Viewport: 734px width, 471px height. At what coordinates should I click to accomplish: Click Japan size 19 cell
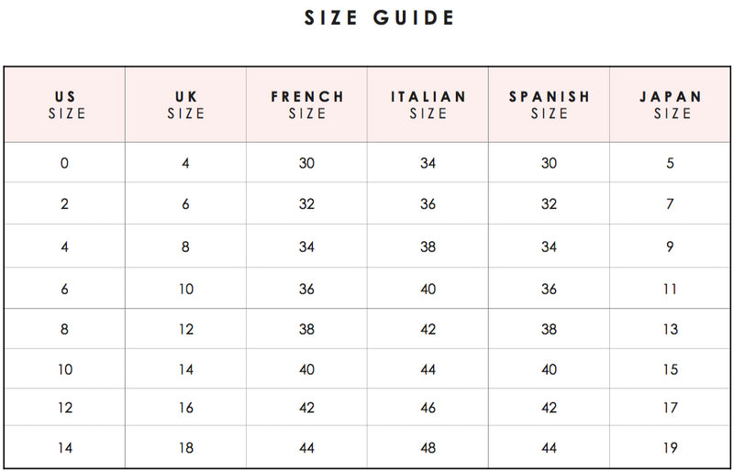671,448
